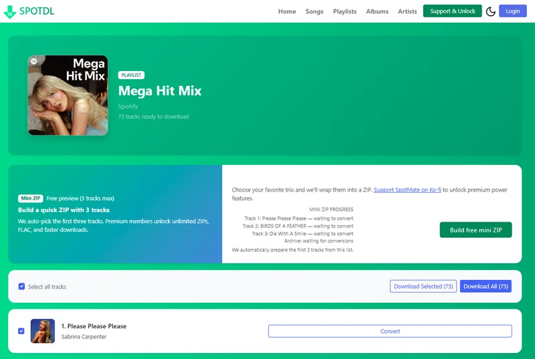Go to the Songs section
535x359 pixels.
pos(314,11)
